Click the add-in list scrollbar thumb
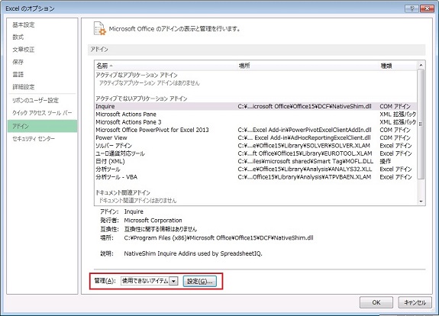The height and width of the screenshot is (316, 439). [x=421, y=124]
